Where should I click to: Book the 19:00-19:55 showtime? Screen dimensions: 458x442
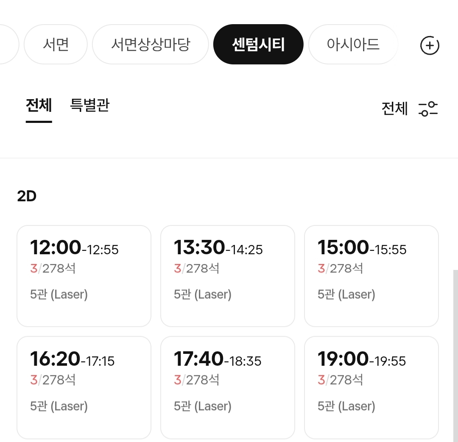click(x=371, y=387)
